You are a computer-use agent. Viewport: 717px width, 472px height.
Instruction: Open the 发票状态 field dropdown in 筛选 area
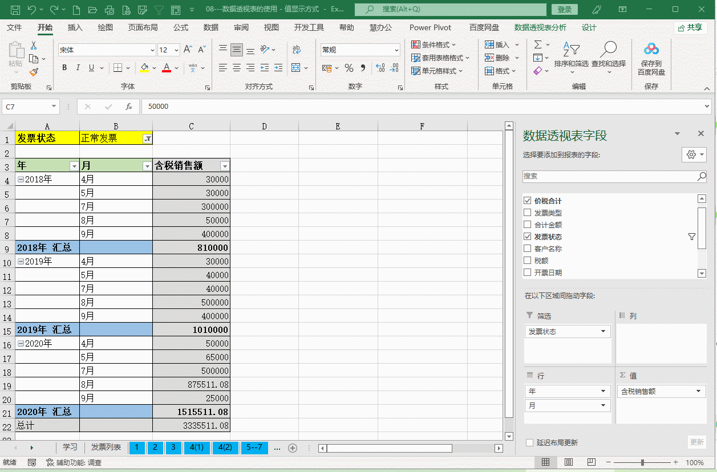tap(603, 332)
